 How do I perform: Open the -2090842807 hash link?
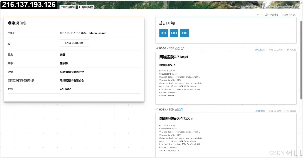[x=259, y=50]
